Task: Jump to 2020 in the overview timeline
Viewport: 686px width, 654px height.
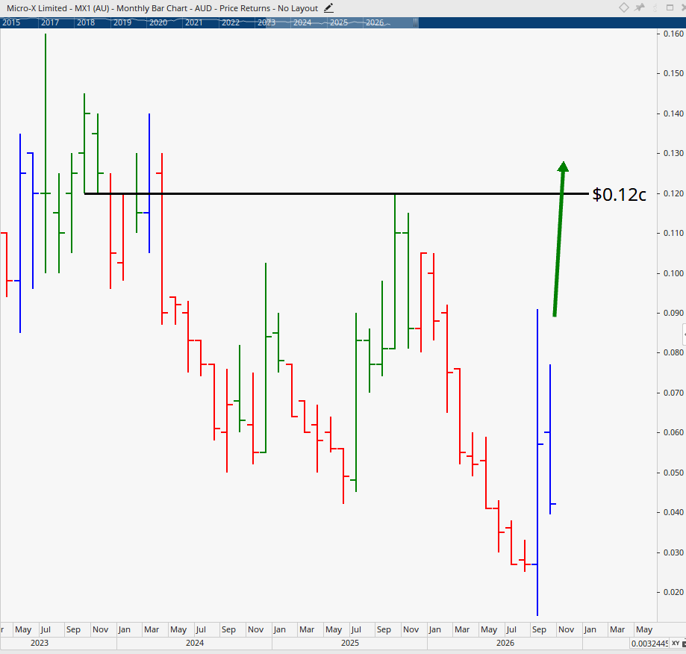Action: (x=158, y=22)
